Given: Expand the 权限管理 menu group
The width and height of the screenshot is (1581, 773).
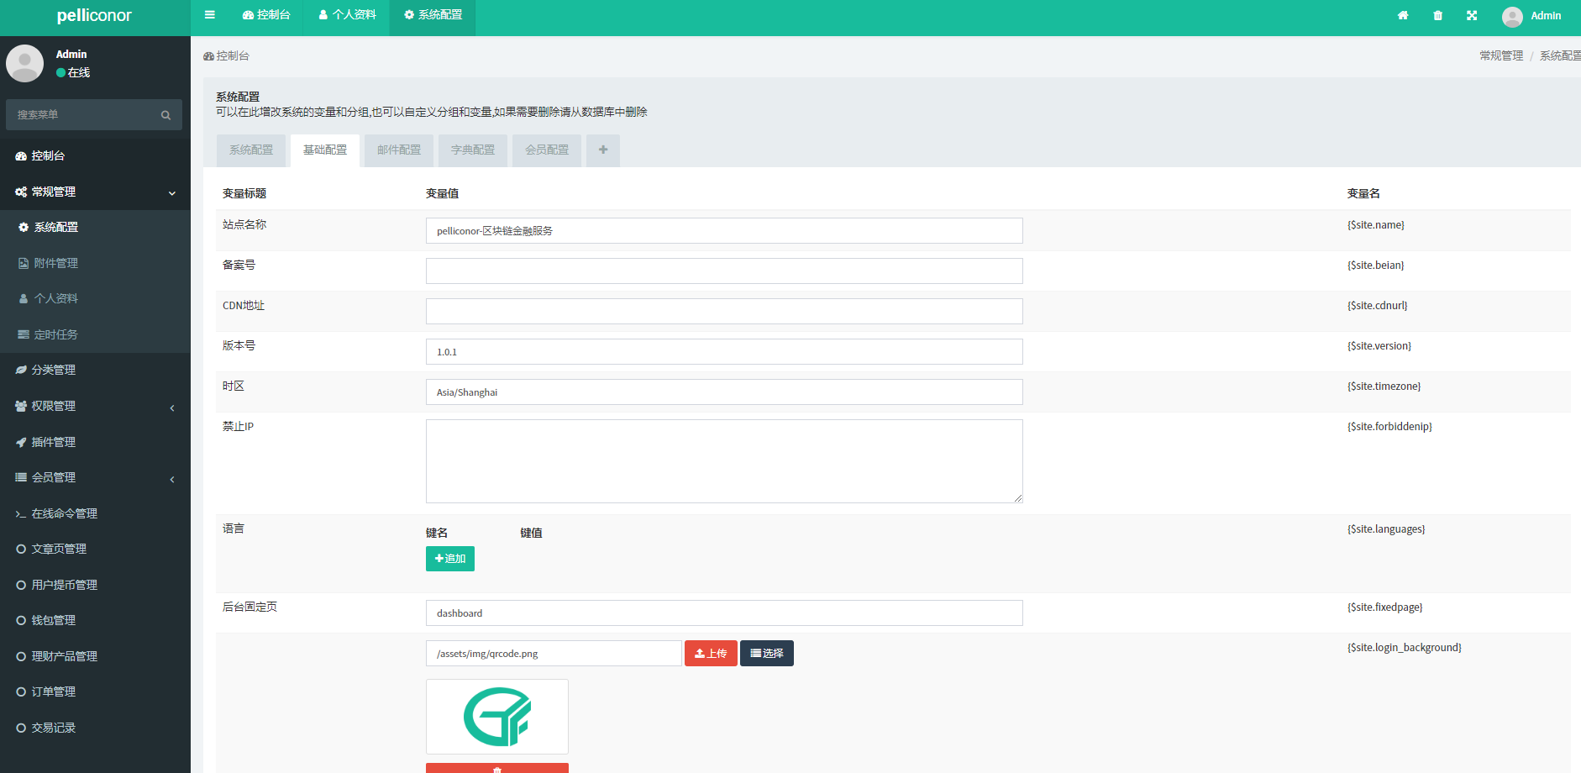Looking at the screenshot, I should [95, 406].
